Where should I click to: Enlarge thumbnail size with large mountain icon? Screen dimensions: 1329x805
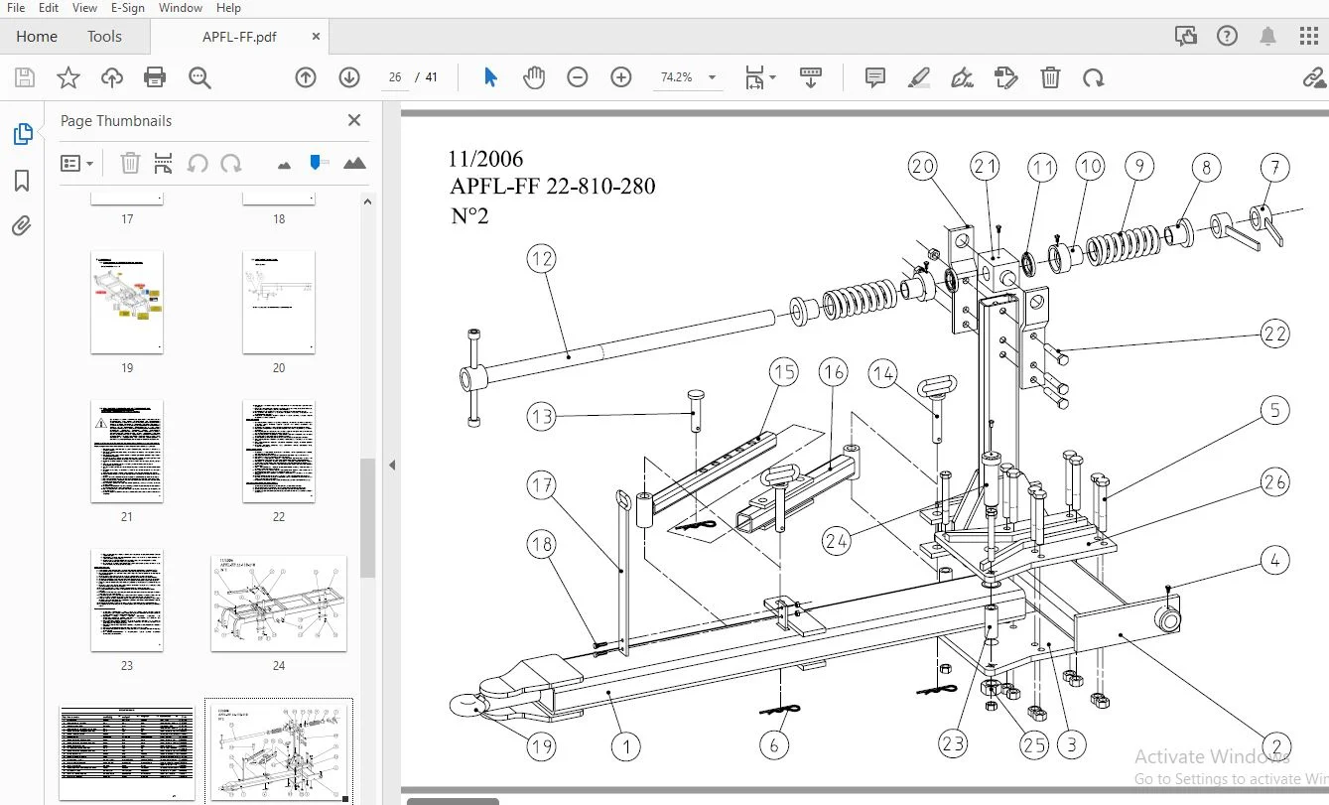pos(354,163)
